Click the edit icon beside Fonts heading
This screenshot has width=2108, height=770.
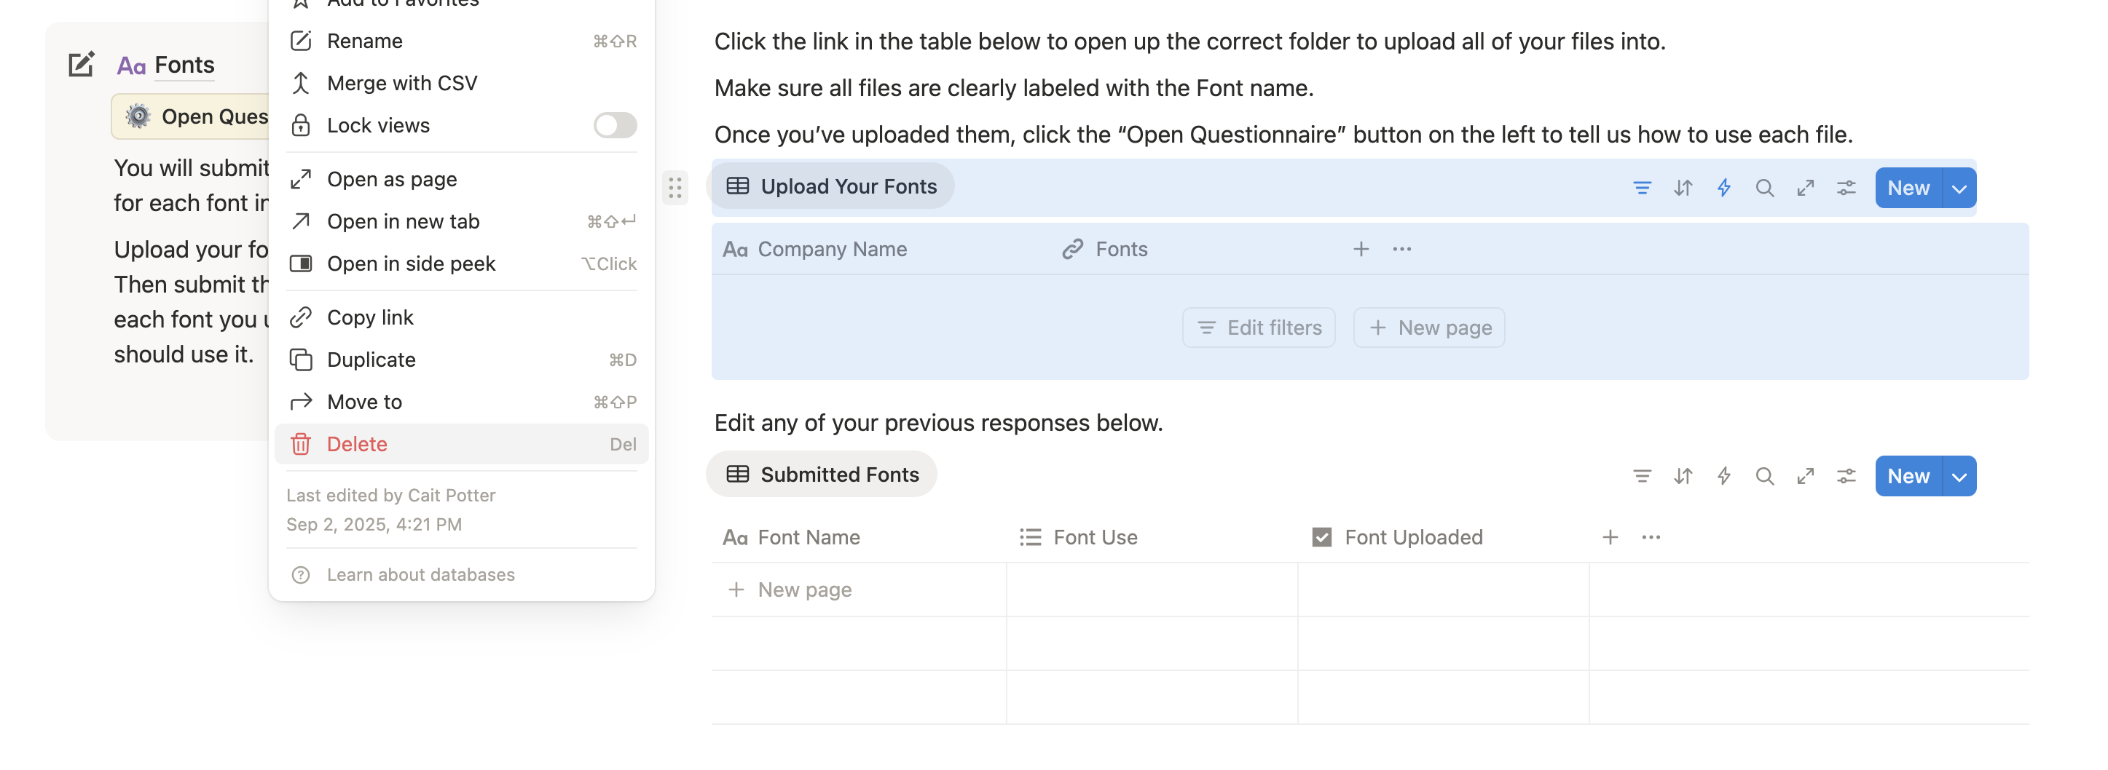[81, 65]
